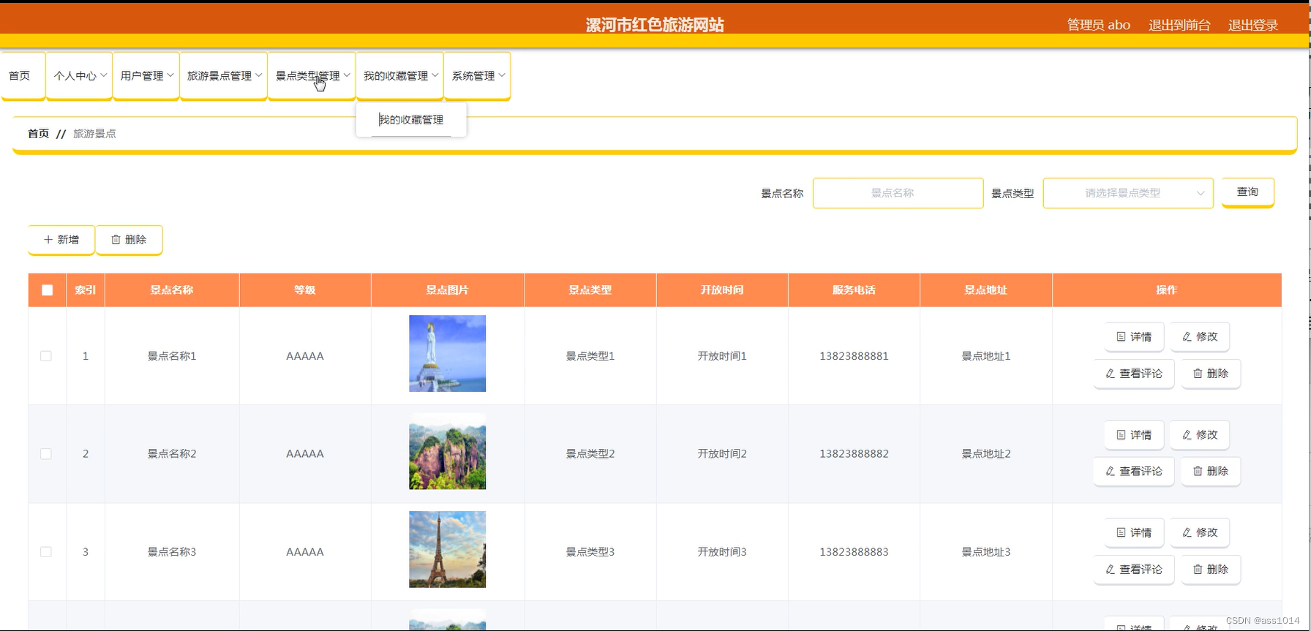Click the 查看评论 pencil icon in row 1
This screenshot has height=631, width=1311.
coord(1110,374)
